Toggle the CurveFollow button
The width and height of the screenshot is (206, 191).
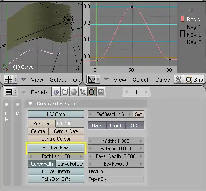point(70,164)
